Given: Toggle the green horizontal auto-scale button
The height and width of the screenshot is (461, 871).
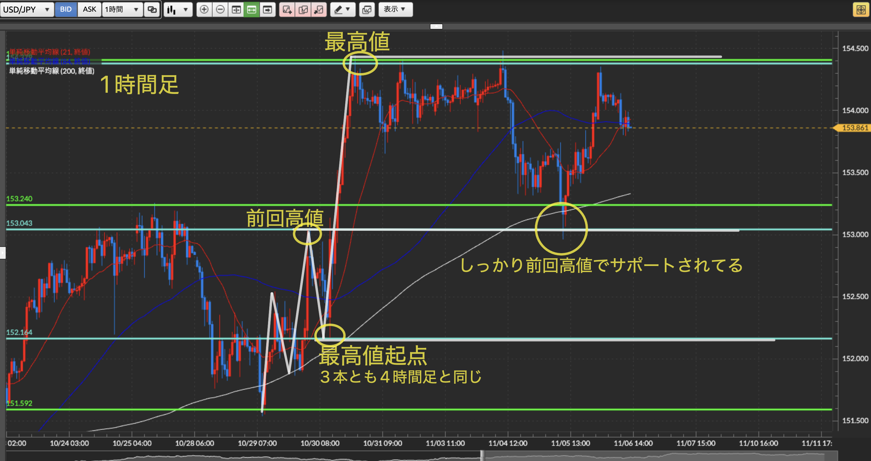Looking at the screenshot, I should [252, 10].
